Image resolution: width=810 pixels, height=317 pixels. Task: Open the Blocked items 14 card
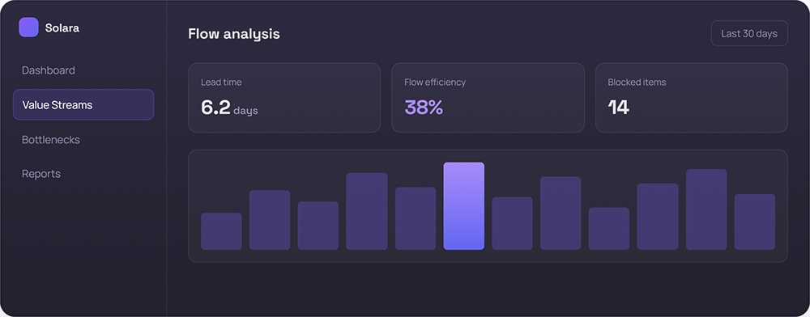point(691,98)
